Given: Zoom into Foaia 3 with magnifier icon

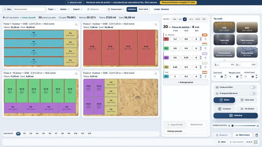Looking at the screenshot, I should (x=76, y=74).
